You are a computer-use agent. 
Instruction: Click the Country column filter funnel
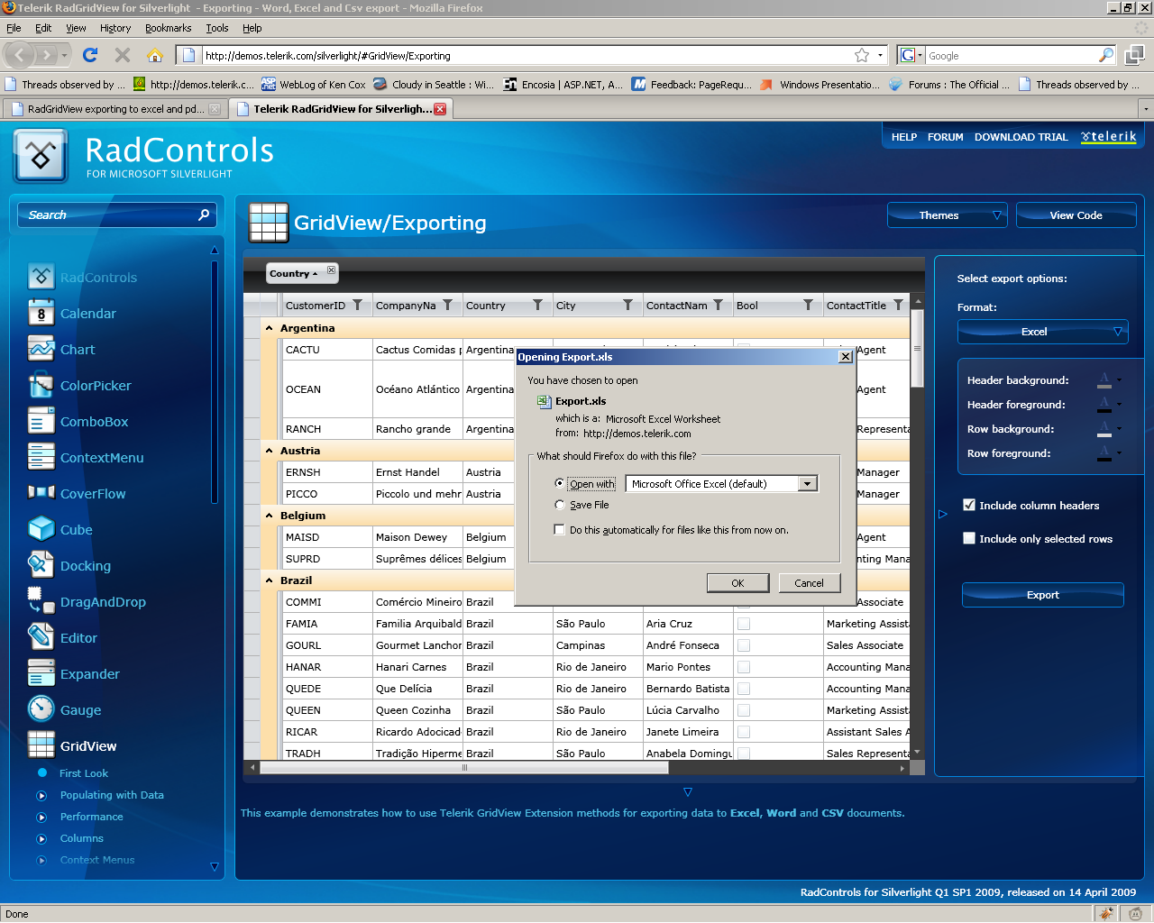click(537, 305)
